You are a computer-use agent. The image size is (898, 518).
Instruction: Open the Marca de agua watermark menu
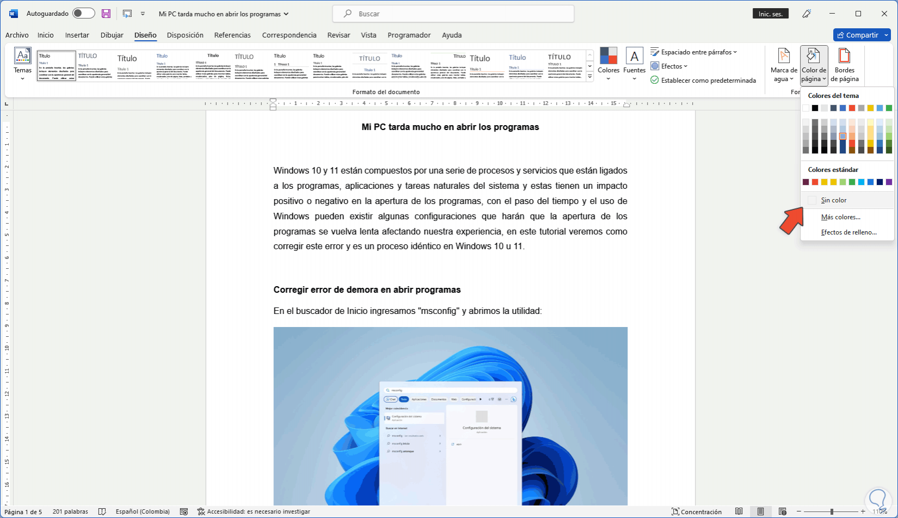click(x=784, y=65)
